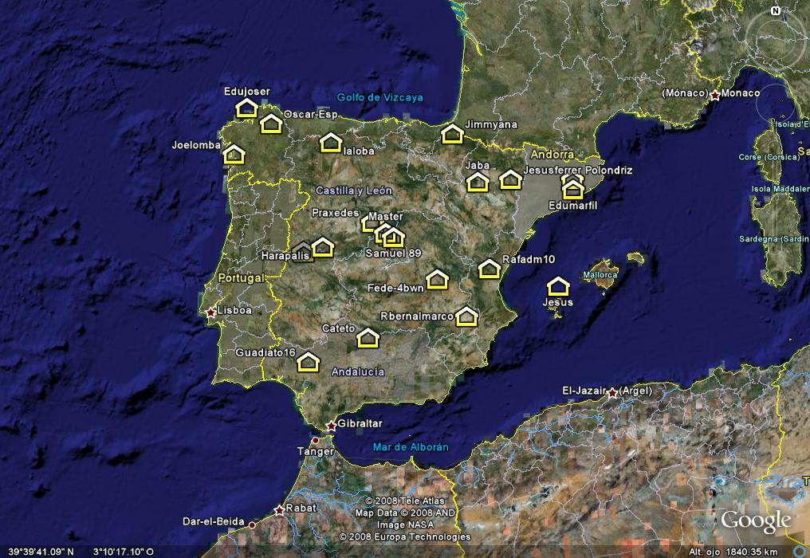Viewport: 810px width, 558px height.
Task: Open the Joelomba house placemark
Action: click(x=234, y=154)
